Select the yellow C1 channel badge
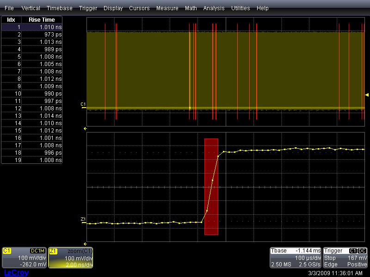 click(x=7, y=251)
